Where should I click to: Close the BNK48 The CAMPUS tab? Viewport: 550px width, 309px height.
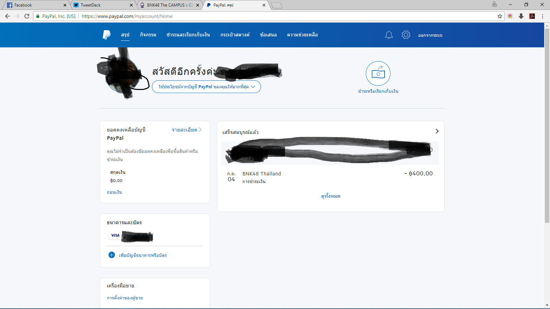(198, 5)
